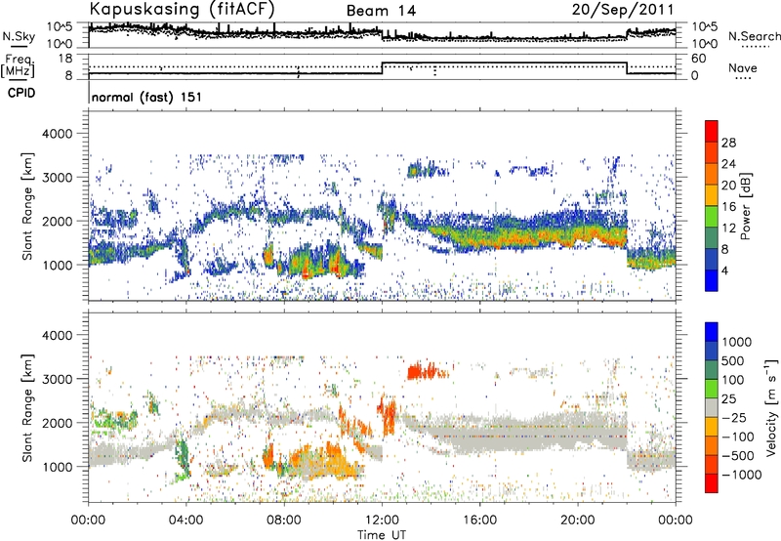Click the 'Freq. [MHz]' axis label
Image resolution: width=781 pixels, height=541 pixels.
(x=18, y=65)
